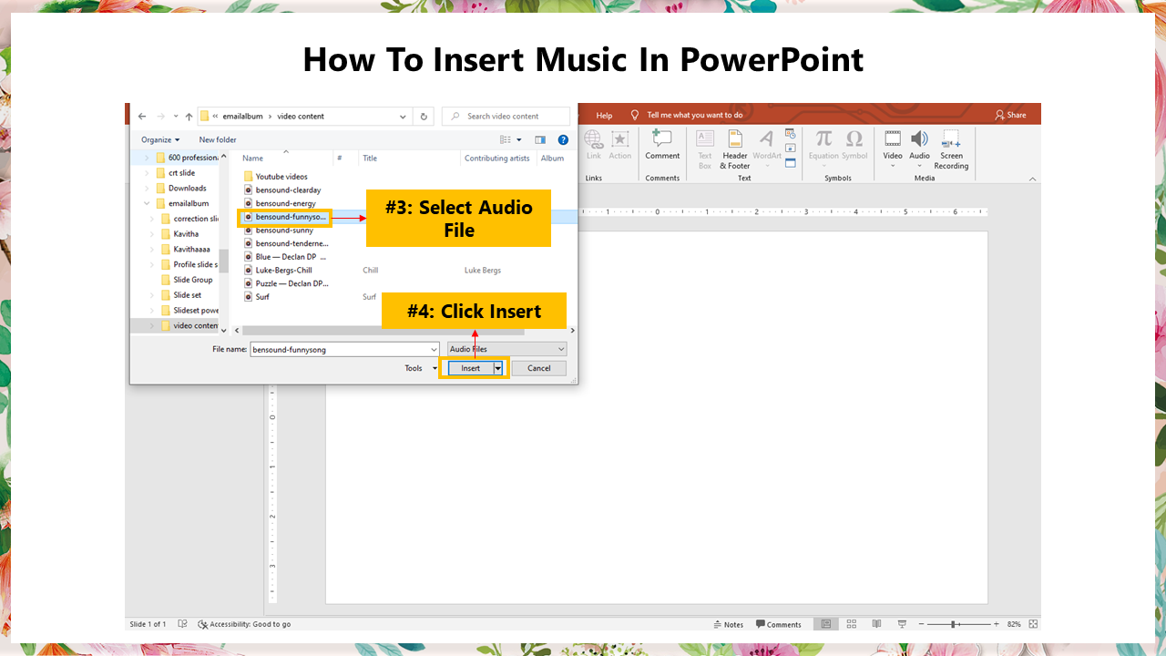Click the spell check book icon

click(183, 624)
